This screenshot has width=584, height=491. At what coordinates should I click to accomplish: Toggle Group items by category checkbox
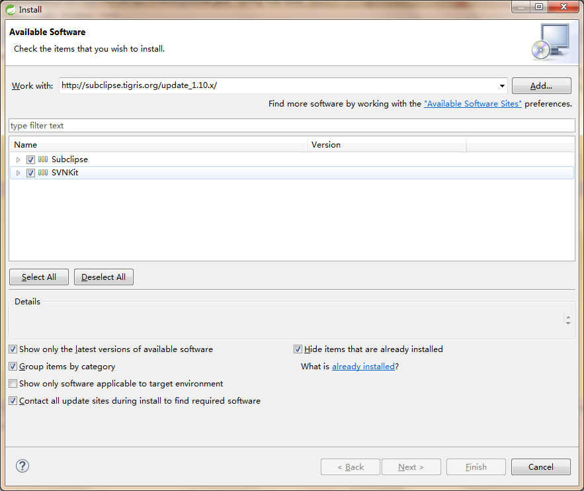pos(13,366)
